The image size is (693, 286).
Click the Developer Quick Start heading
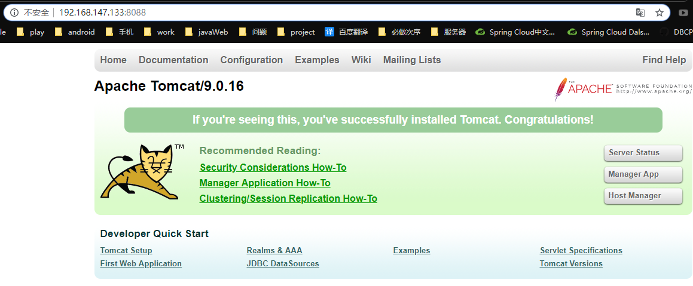tap(154, 234)
